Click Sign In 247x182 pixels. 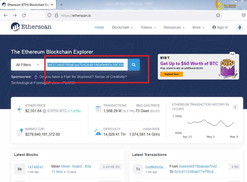click(x=220, y=27)
